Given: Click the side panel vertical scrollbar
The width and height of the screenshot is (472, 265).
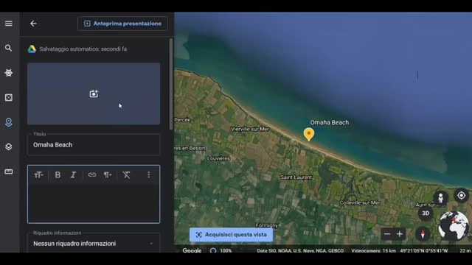Looking at the screenshot, I should click(x=171, y=84).
